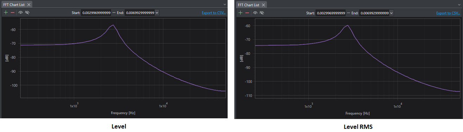Click Start time field in Level panel

[96, 13]
